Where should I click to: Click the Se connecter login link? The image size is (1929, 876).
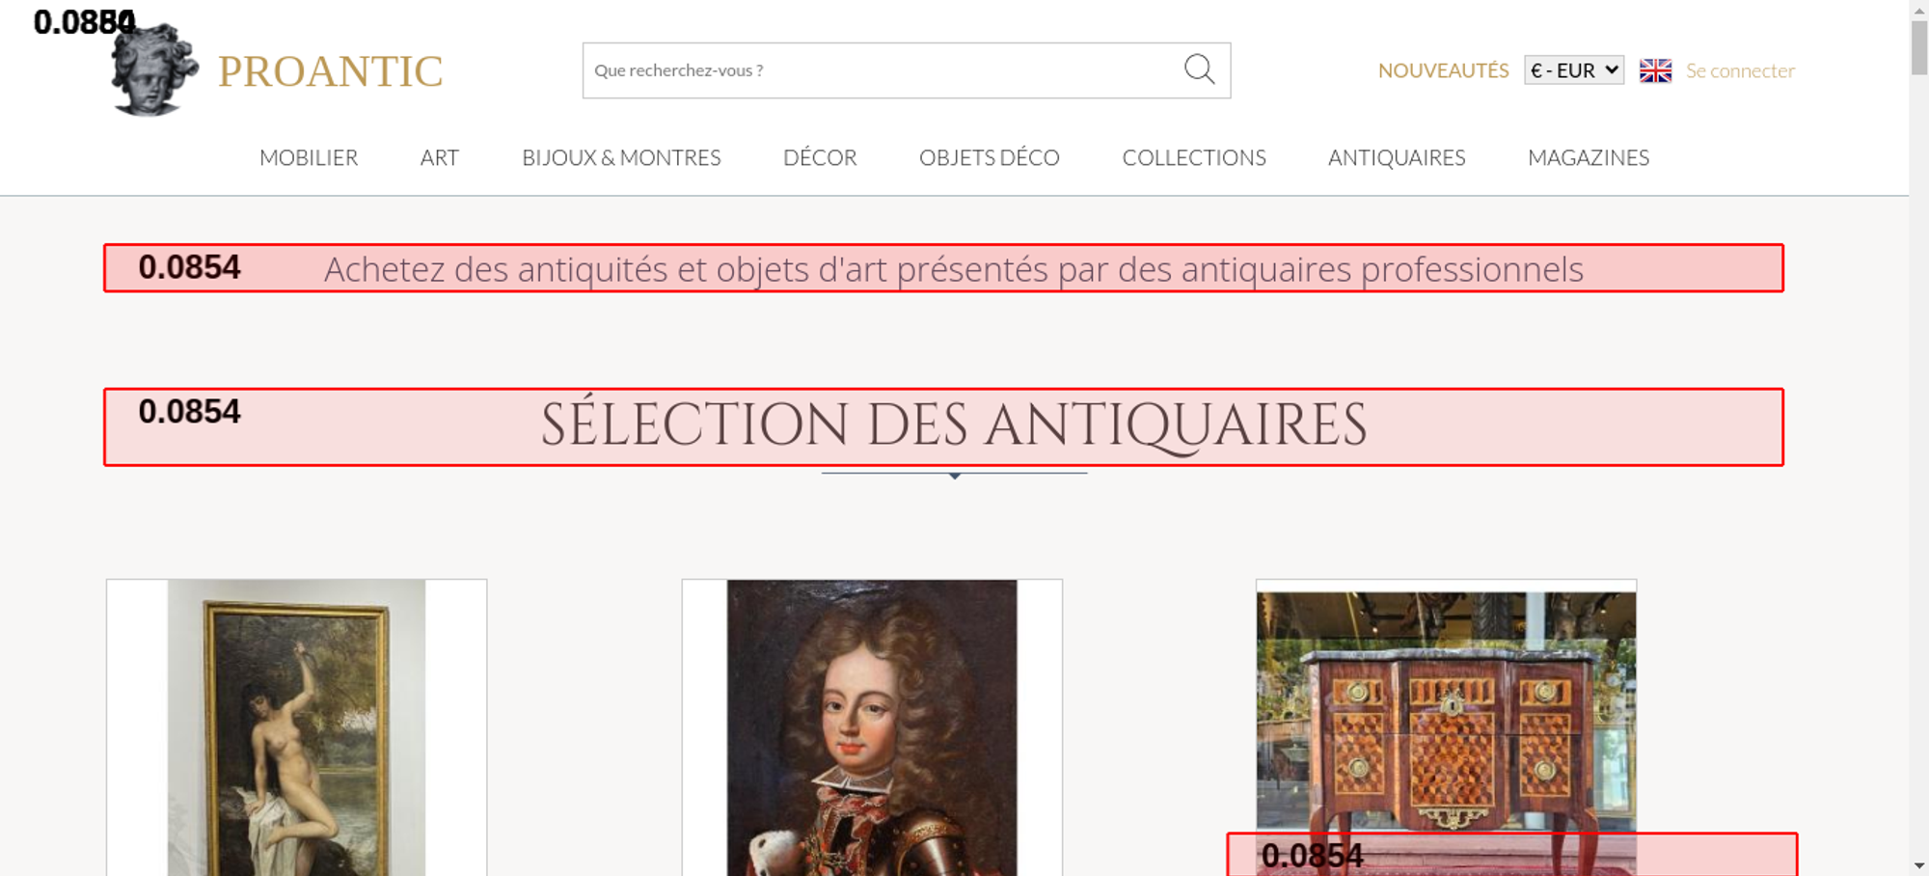click(x=1740, y=70)
